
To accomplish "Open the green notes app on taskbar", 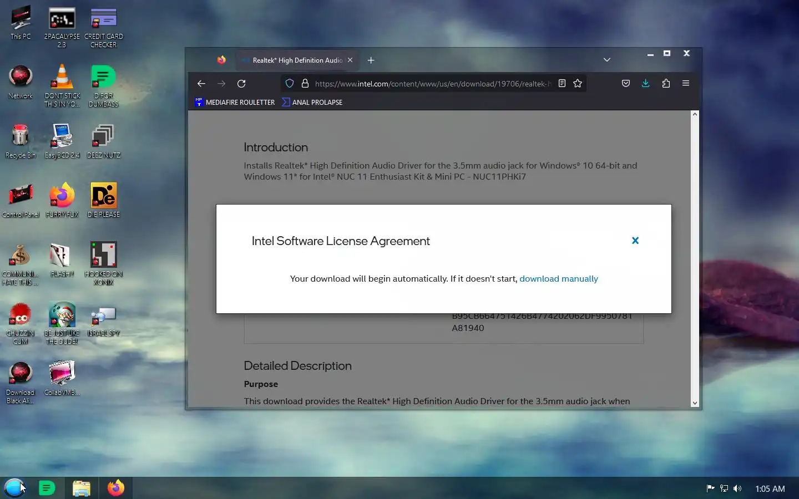I will coord(47,488).
